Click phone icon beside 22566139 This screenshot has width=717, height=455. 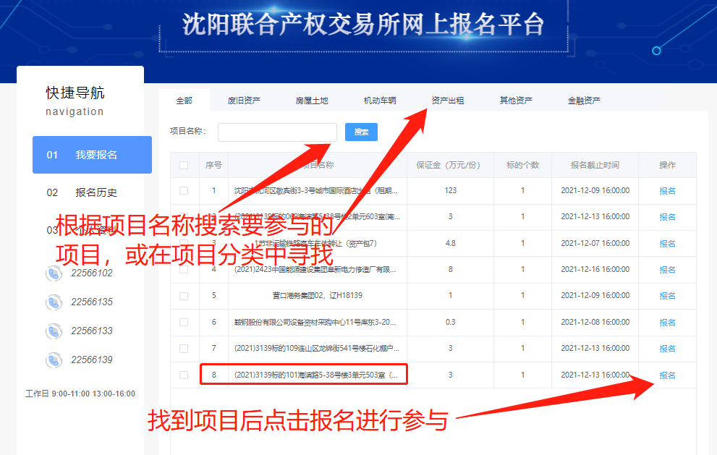[54, 360]
